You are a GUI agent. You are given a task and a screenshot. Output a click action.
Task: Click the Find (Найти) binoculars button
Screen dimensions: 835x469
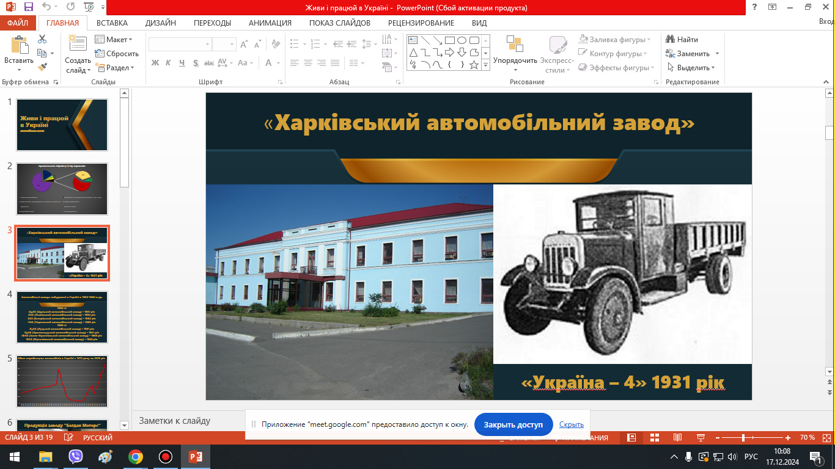[x=682, y=40]
